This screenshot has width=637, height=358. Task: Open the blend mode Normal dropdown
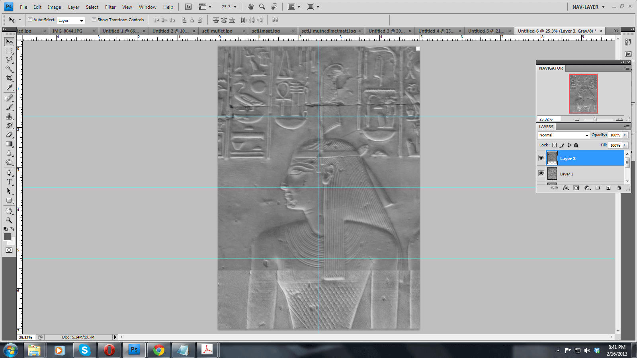(x=563, y=135)
